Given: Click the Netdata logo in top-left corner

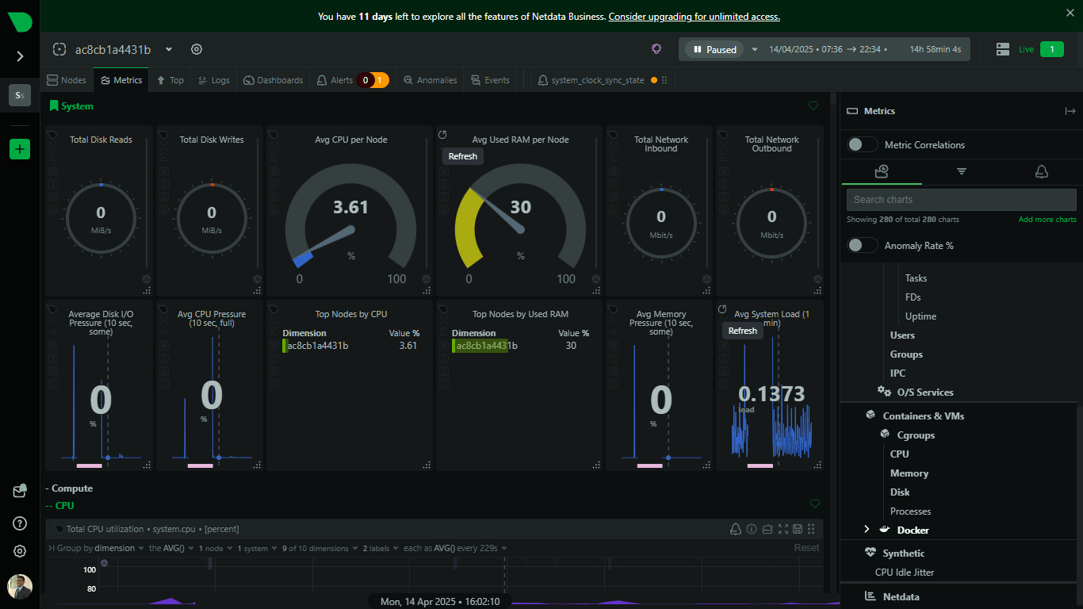Looking at the screenshot, I should point(20,21).
